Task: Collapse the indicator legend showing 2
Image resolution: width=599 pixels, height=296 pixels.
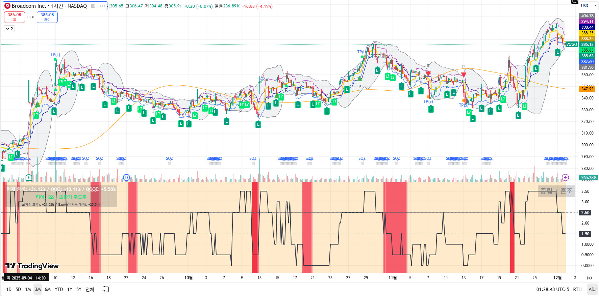Action: click(9, 29)
